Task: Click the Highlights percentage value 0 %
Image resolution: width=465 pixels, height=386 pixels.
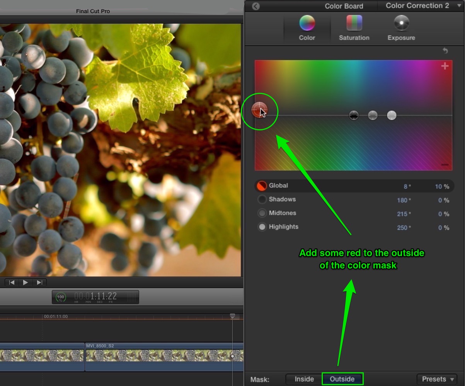Action: pos(444,228)
